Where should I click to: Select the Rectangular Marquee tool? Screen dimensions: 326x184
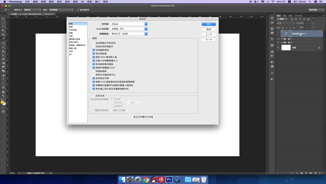(3, 23)
